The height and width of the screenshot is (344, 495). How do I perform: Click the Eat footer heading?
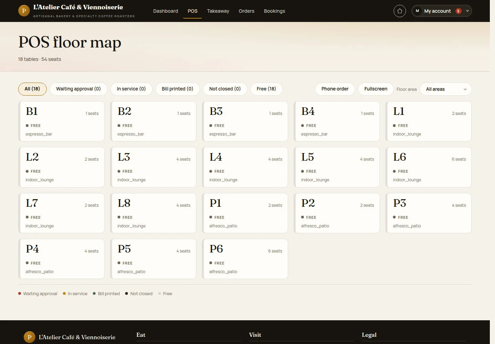click(141, 335)
